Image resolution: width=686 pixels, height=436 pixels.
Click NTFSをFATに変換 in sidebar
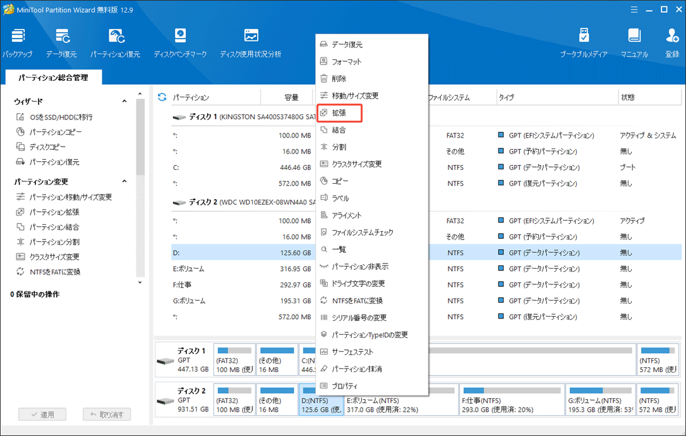point(48,272)
